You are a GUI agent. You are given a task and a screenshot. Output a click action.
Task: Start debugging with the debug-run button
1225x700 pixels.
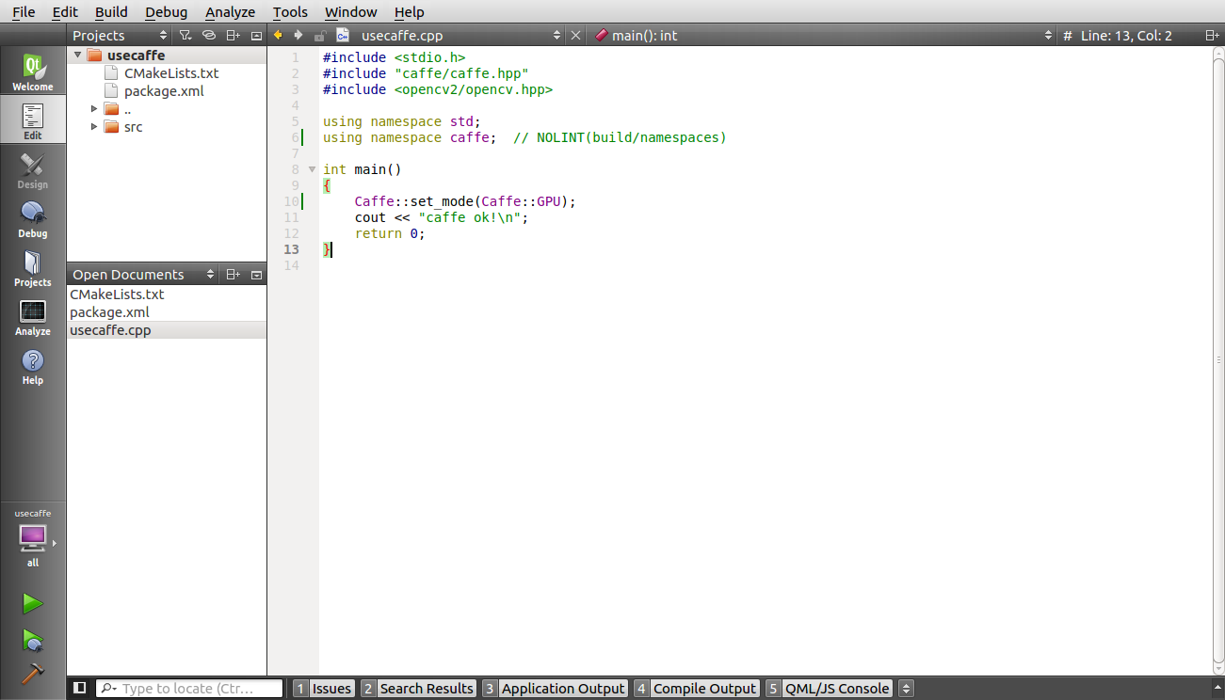click(x=33, y=641)
